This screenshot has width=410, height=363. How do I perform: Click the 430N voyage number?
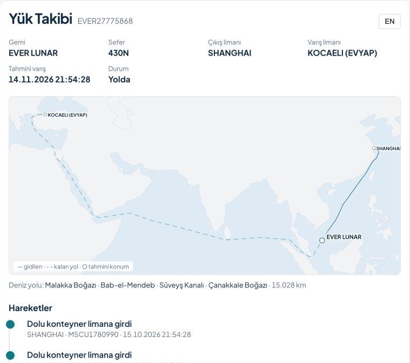[x=118, y=53]
